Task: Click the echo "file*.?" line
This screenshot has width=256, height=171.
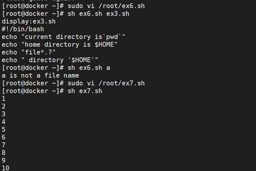Action: coord(29,52)
